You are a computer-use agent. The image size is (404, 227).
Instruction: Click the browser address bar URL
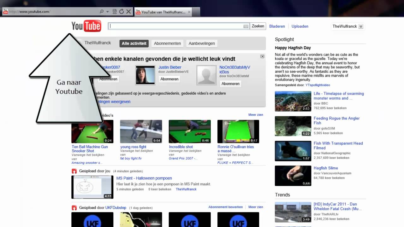pos(29,12)
